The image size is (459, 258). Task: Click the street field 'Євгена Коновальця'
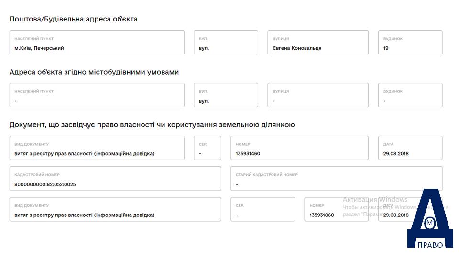(x=318, y=43)
